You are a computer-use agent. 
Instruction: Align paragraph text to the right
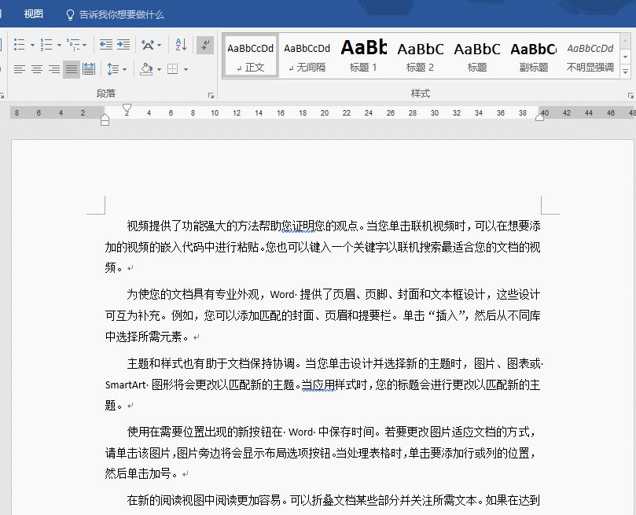tap(54, 69)
